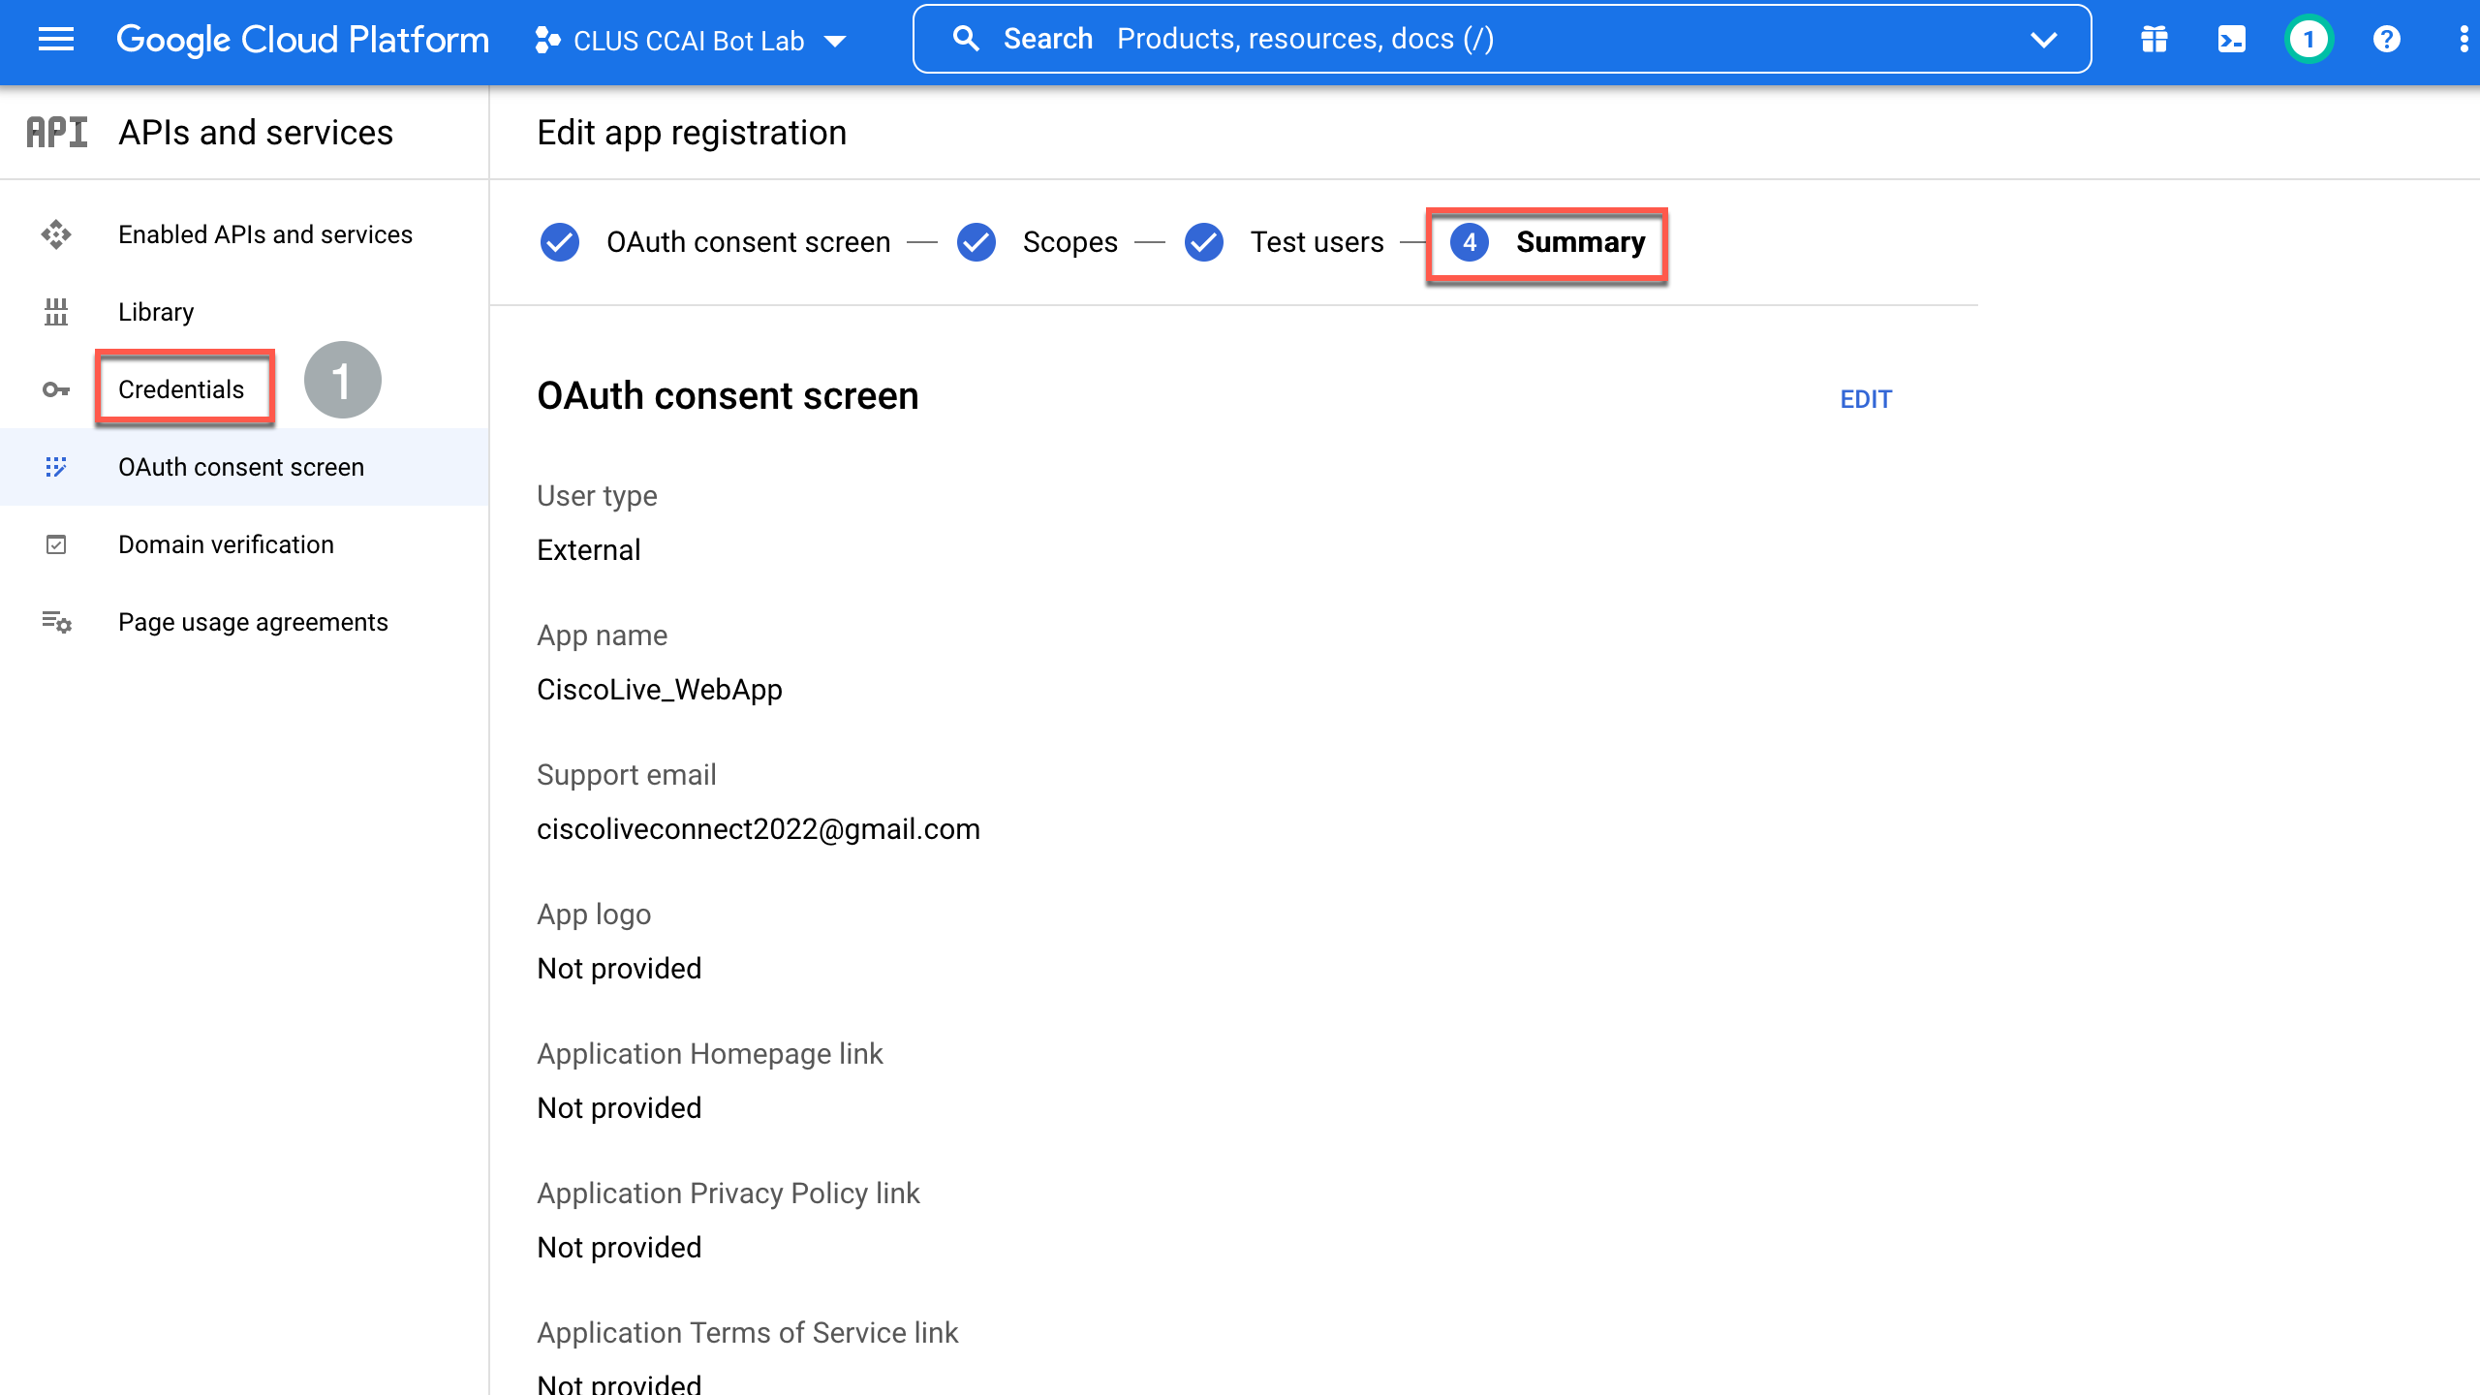The width and height of the screenshot is (2480, 1395).
Task: Click the Application Terms of Service link label
Action: click(x=747, y=1333)
